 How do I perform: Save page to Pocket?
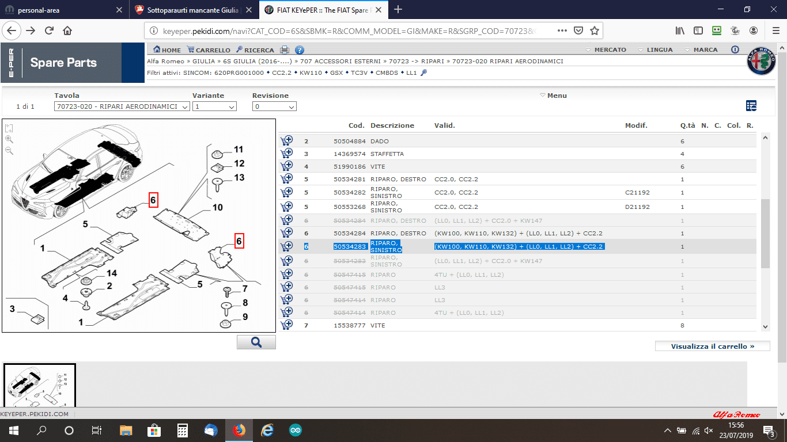[x=578, y=31]
